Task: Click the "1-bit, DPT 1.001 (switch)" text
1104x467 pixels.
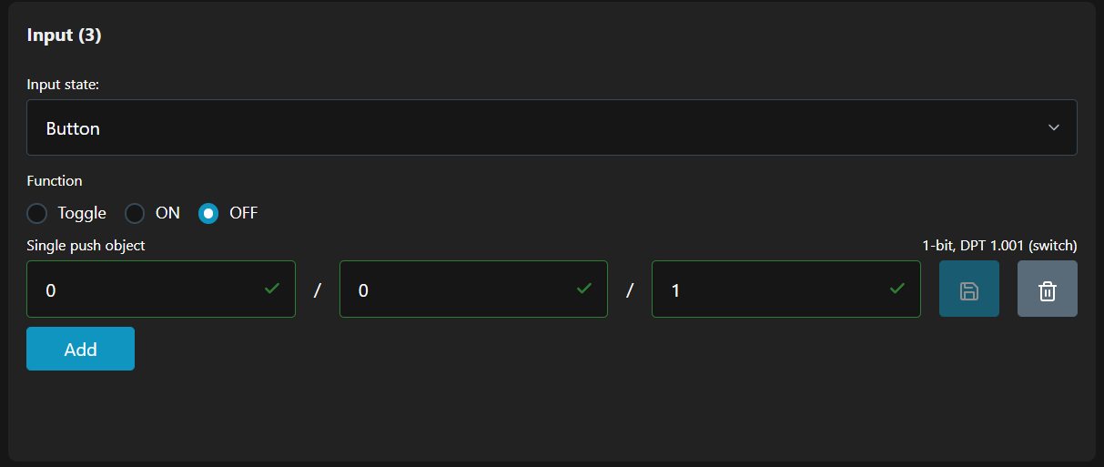Action: tap(999, 246)
